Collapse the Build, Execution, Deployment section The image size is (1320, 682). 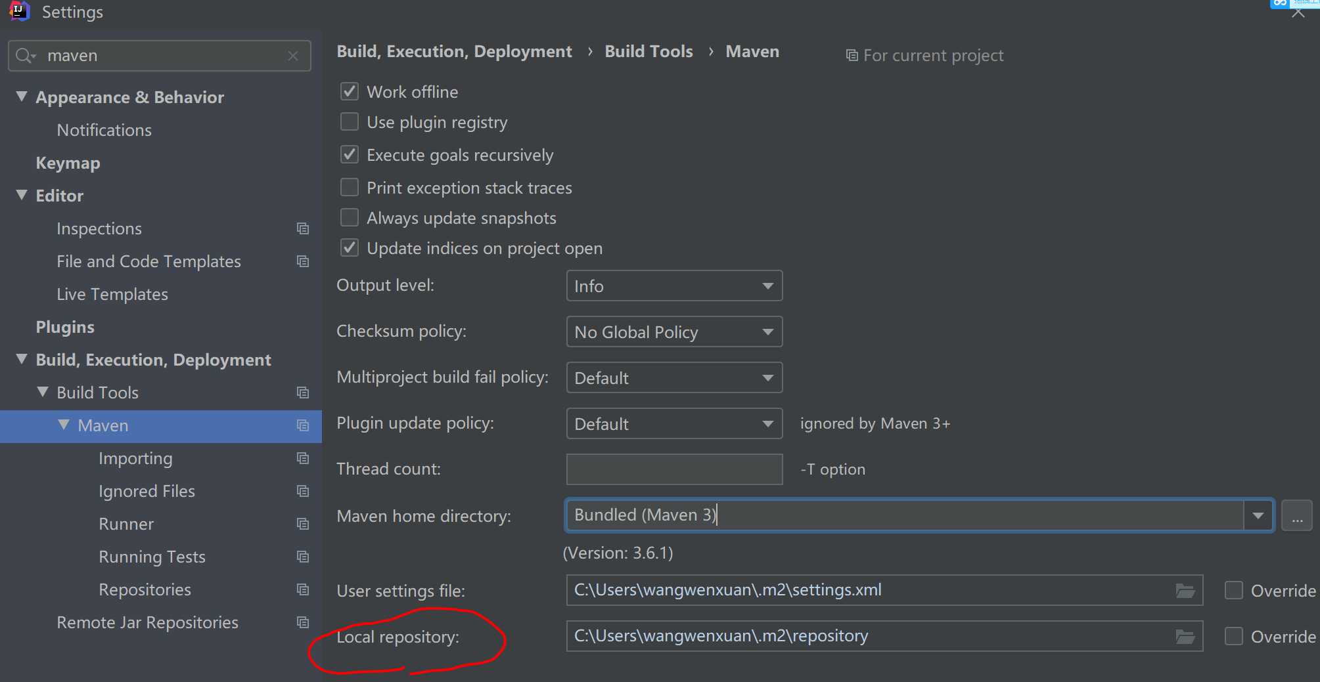point(21,359)
